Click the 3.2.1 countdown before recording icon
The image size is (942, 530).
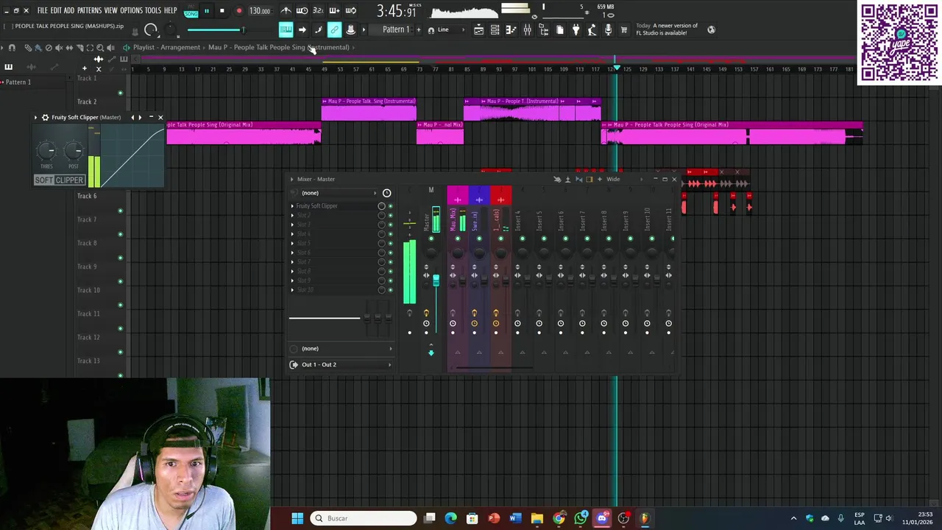(x=318, y=11)
